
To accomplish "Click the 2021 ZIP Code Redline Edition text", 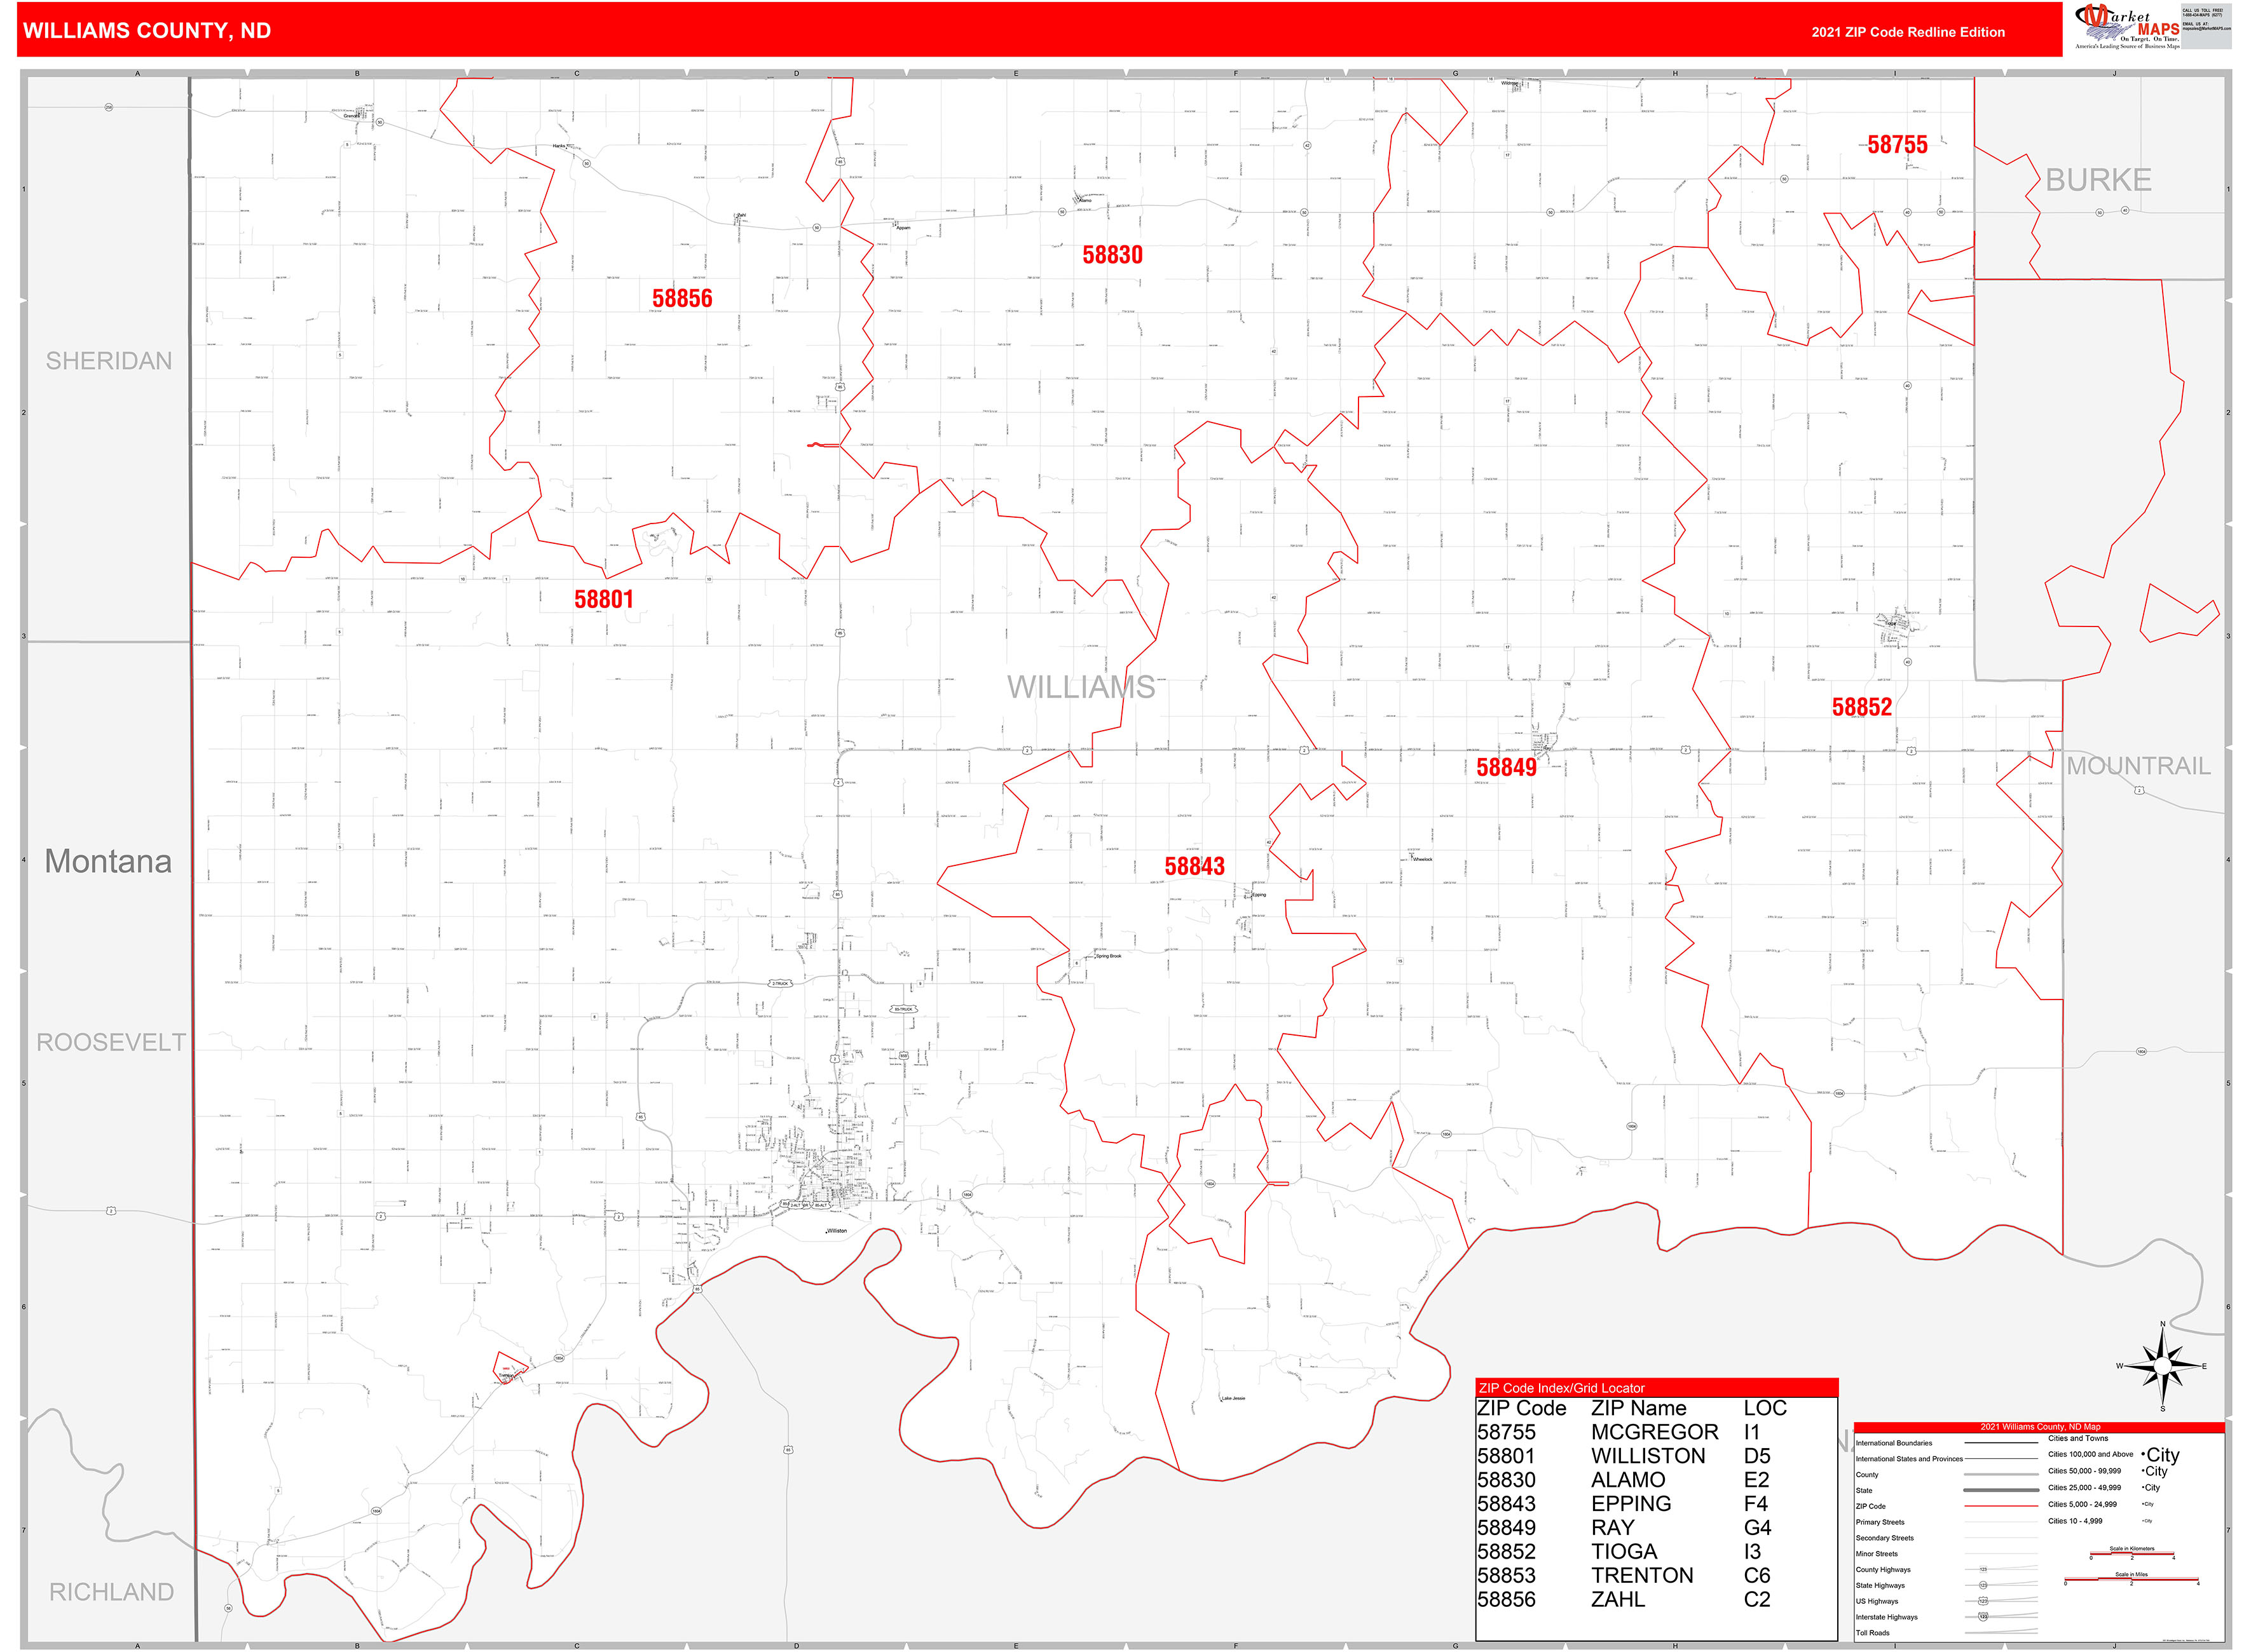I will (x=1908, y=32).
